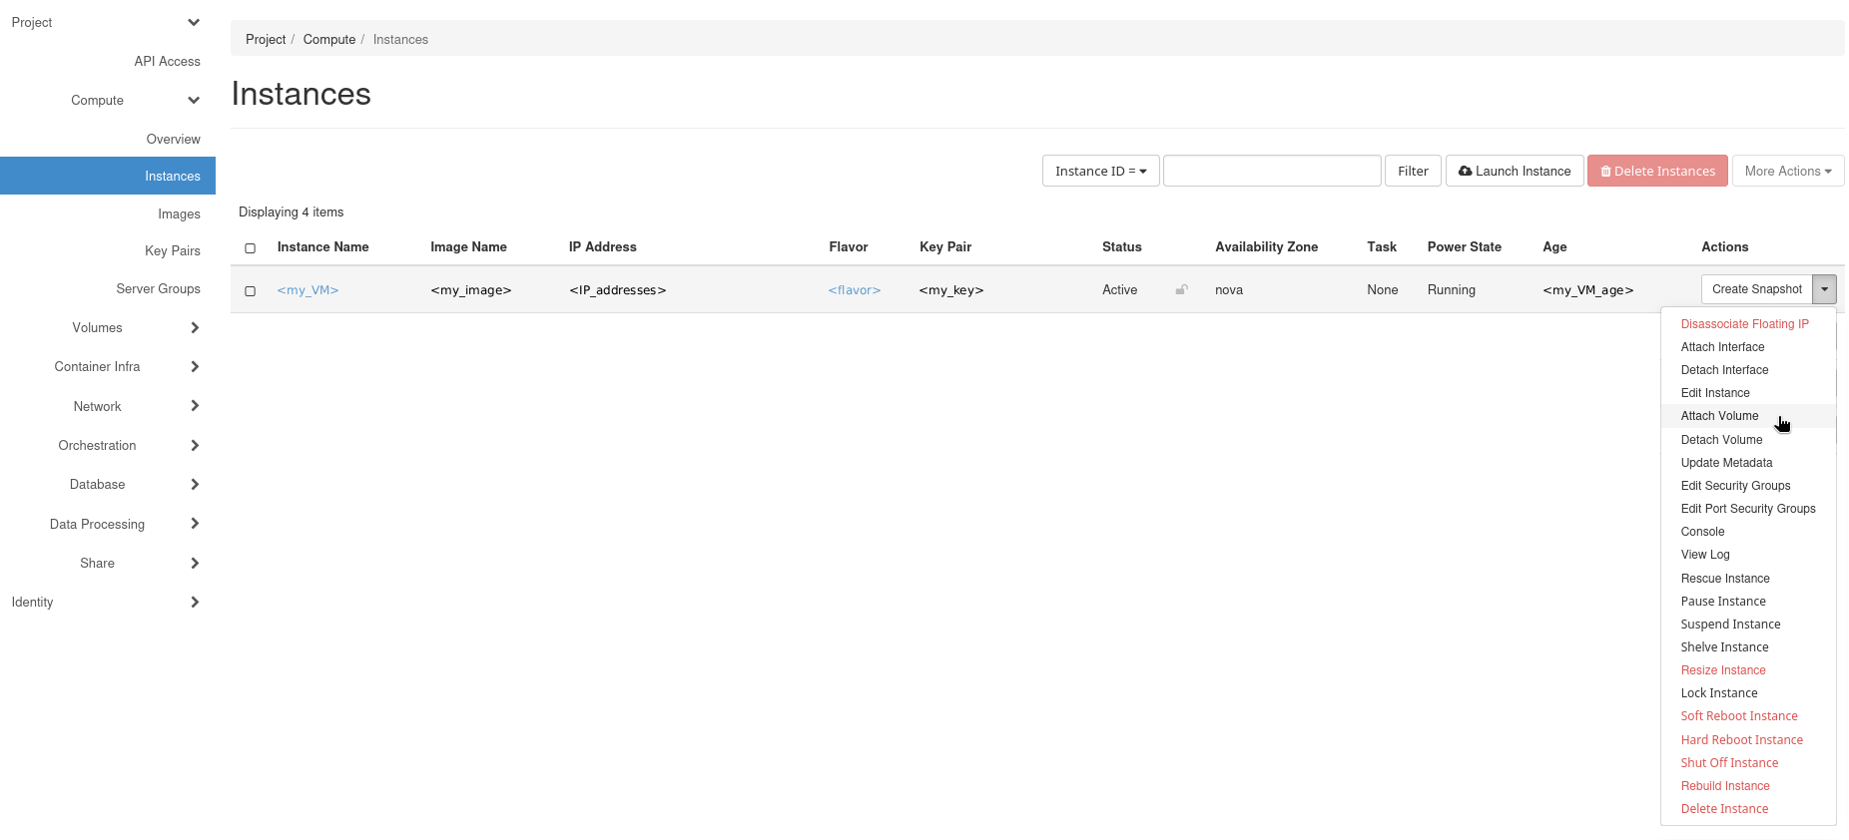Screen dimensions: 1849x840
Task: Select Attach Volume from the actions menu
Action: tap(1719, 416)
